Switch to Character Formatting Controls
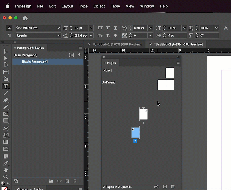The width and height of the screenshot is (231, 190). click(x=9, y=28)
